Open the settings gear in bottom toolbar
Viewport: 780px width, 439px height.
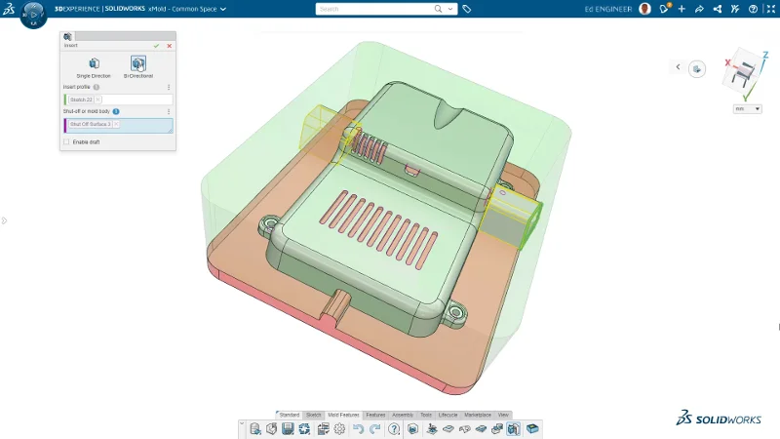[339, 429]
